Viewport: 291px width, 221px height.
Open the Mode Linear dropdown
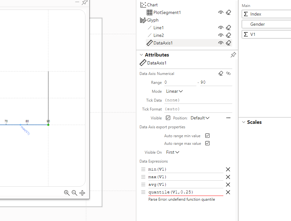(x=174, y=91)
